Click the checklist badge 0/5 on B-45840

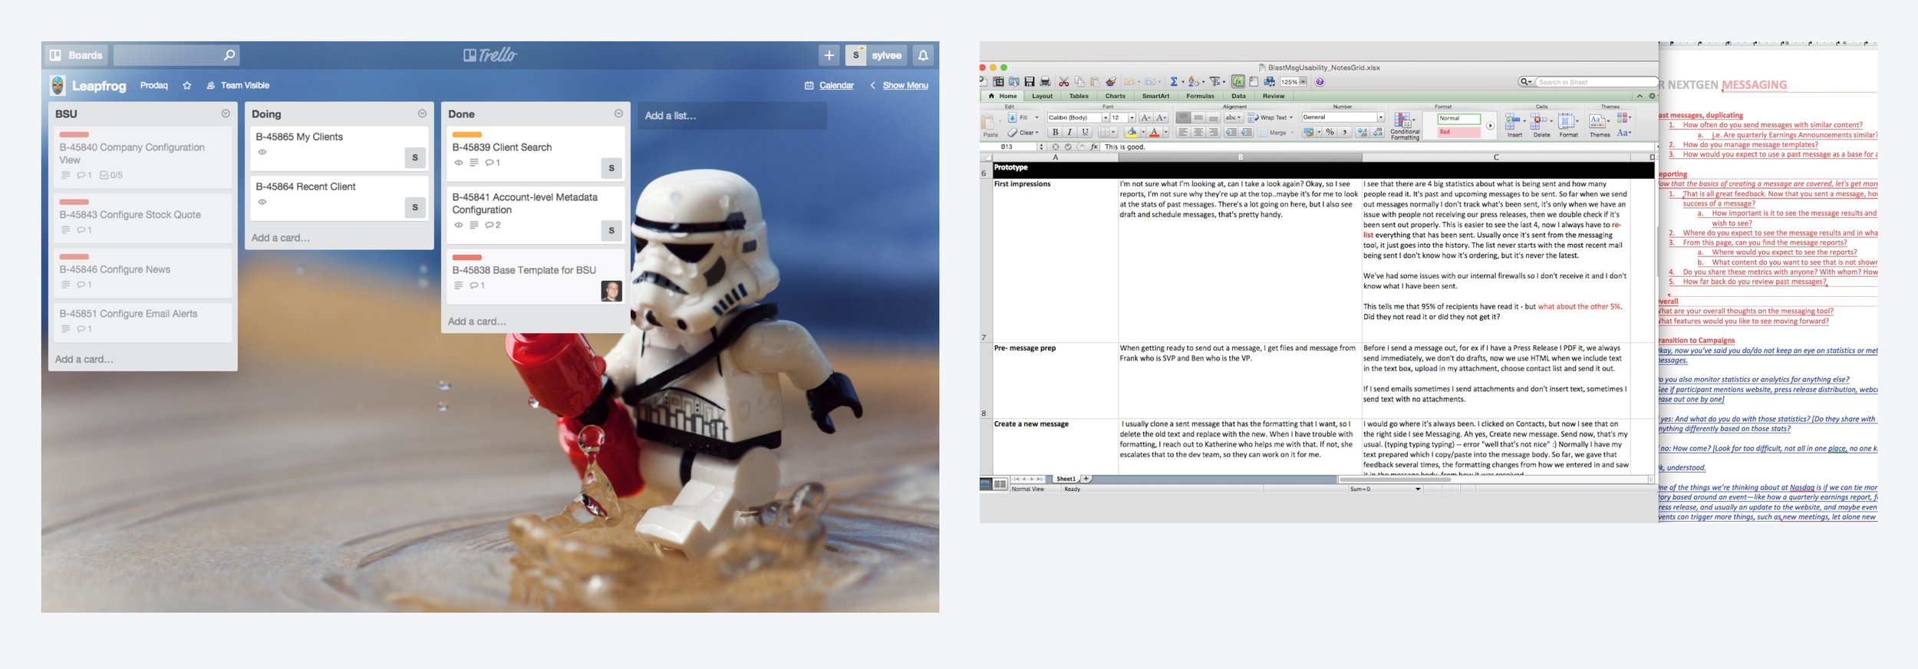point(111,175)
